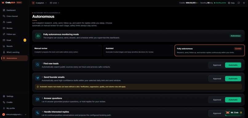Image resolution: width=248 pixels, height=118 pixels.
Task: Expand the 1/10 mailbox dropdown
Action: point(54,3)
